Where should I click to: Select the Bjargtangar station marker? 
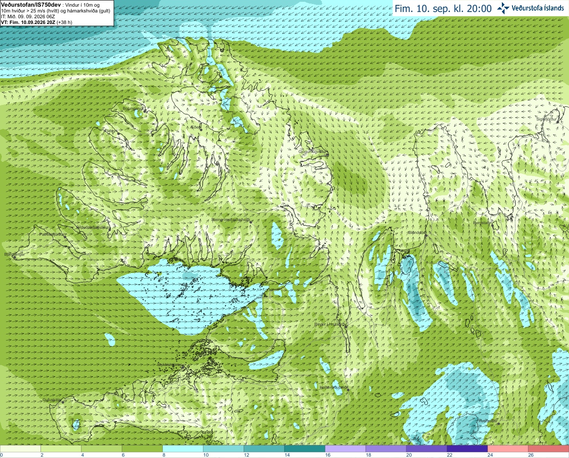pyautogui.click(x=14, y=257)
